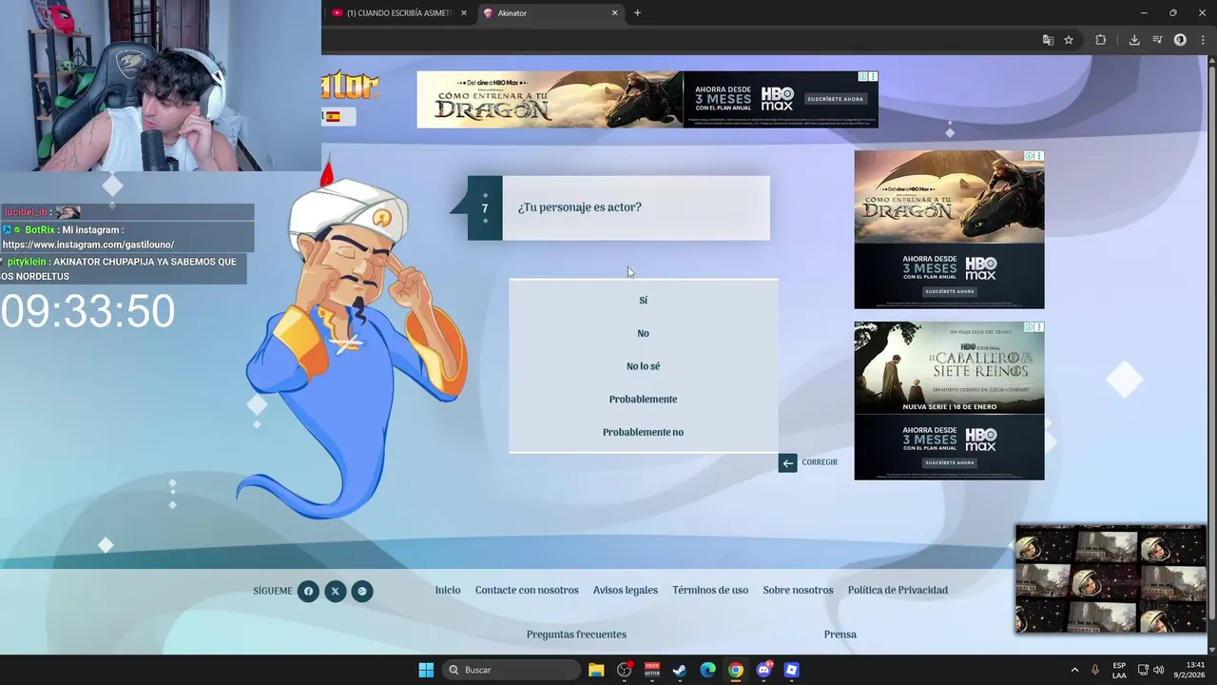Open Roblox taskbar icon

[791, 670]
